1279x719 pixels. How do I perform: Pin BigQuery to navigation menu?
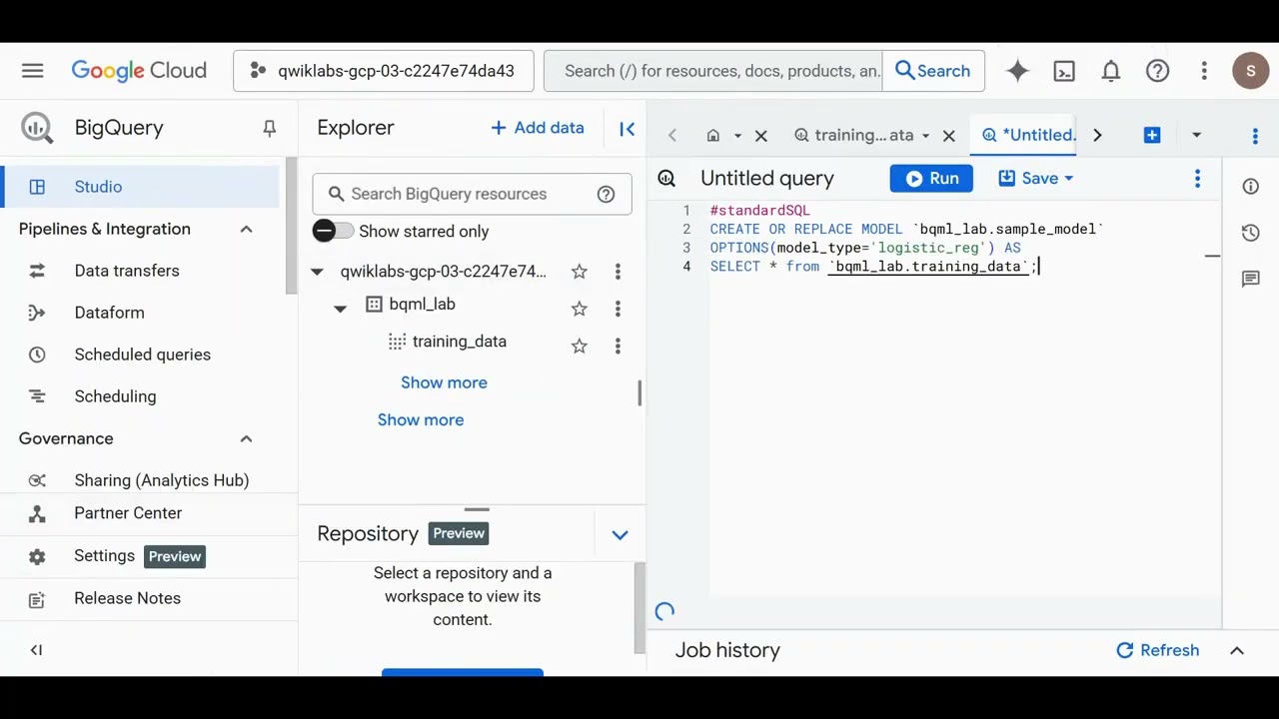pyautogui.click(x=269, y=128)
